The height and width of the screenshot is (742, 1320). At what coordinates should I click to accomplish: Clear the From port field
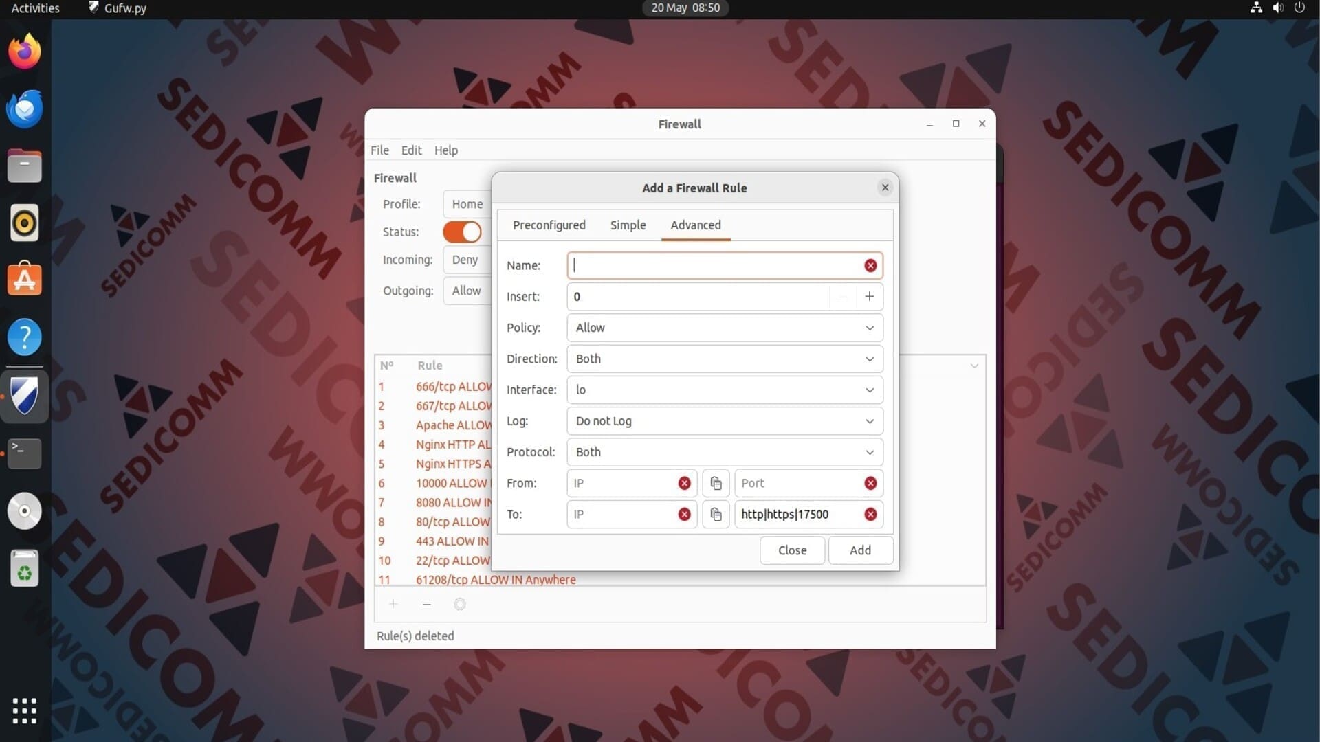[x=870, y=484]
